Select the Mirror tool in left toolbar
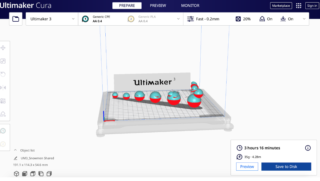The height and width of the screenshot is (181, 320). (3, 88)
